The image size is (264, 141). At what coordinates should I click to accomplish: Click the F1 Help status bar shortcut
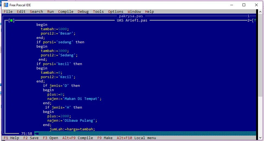click(11, 138)
